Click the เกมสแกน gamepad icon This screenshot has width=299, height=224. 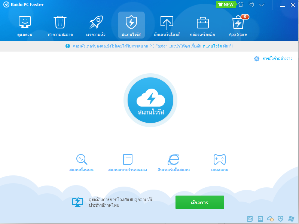tap(220, 159)
